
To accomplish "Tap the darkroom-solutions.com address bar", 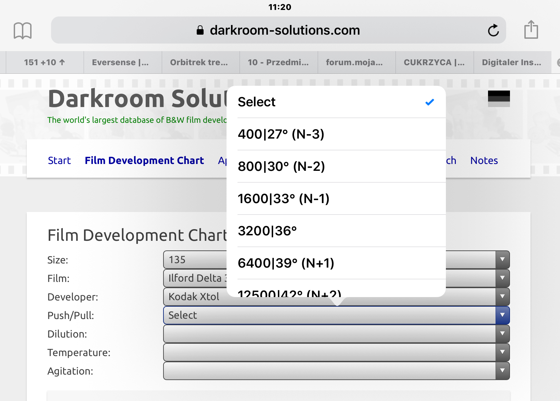I will click(278, 30).
